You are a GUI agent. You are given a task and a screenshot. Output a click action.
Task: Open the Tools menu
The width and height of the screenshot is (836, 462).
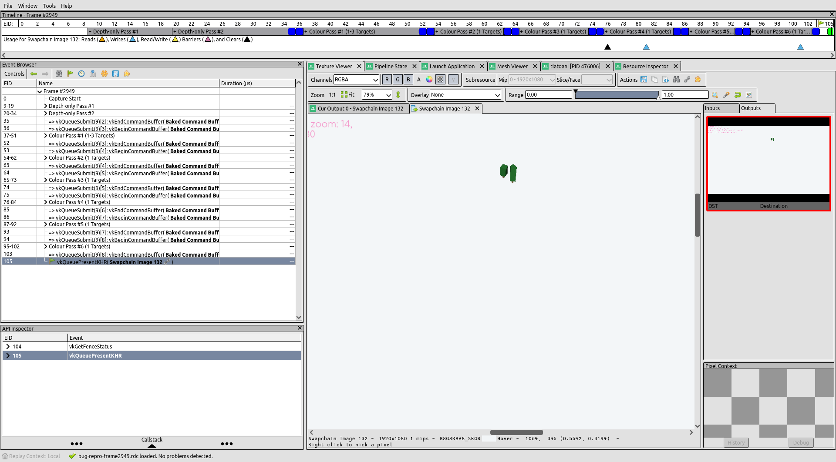point(49,6)
